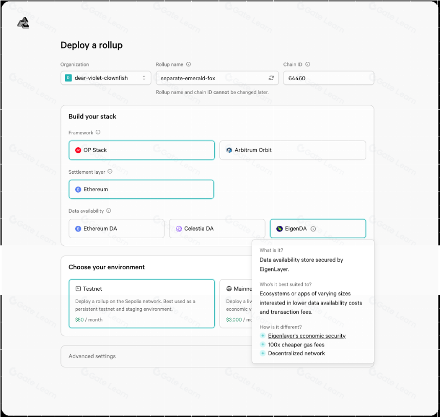
Task: Open Eigenlayer's economic security link
Action: [x=306, y=336]
